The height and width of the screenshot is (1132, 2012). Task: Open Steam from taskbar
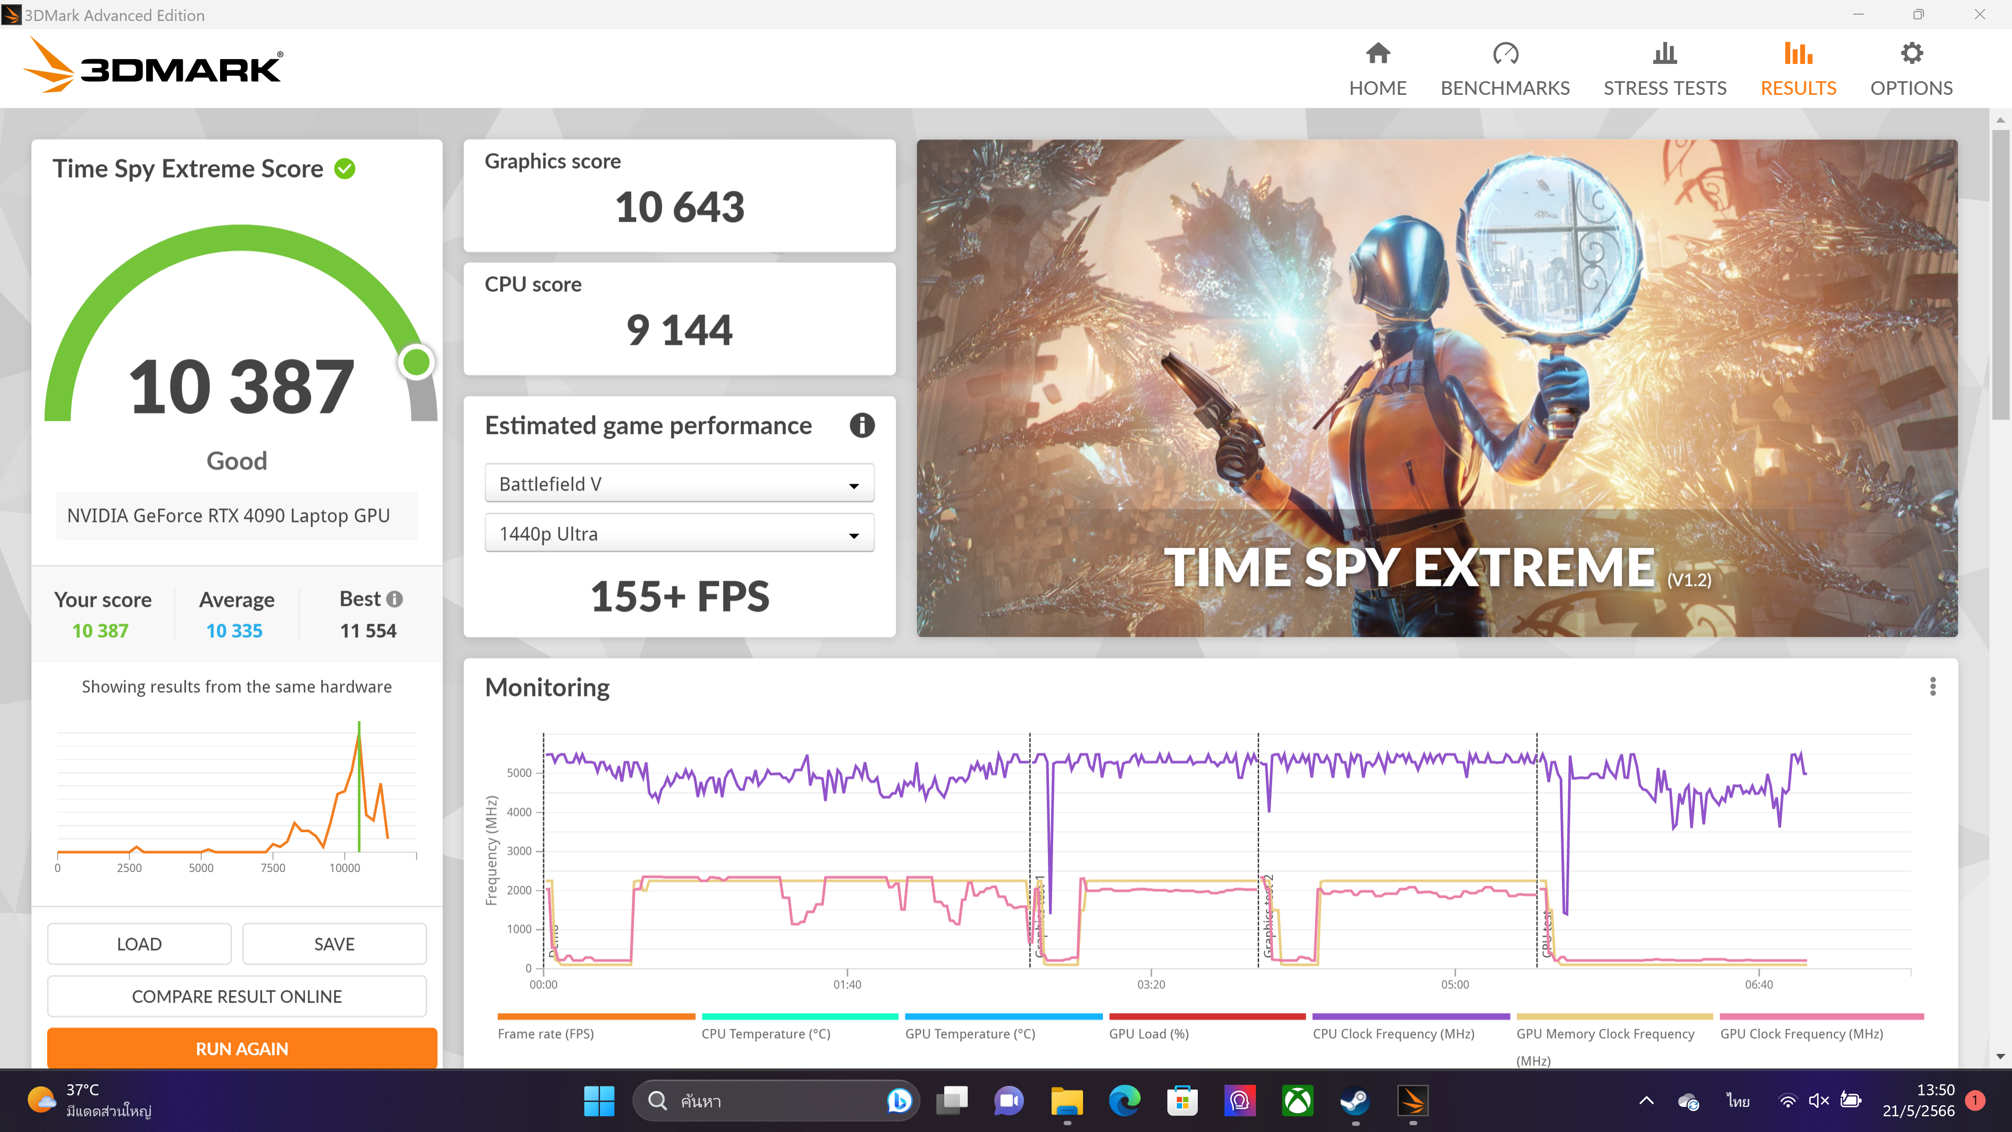point(1355,1101)
